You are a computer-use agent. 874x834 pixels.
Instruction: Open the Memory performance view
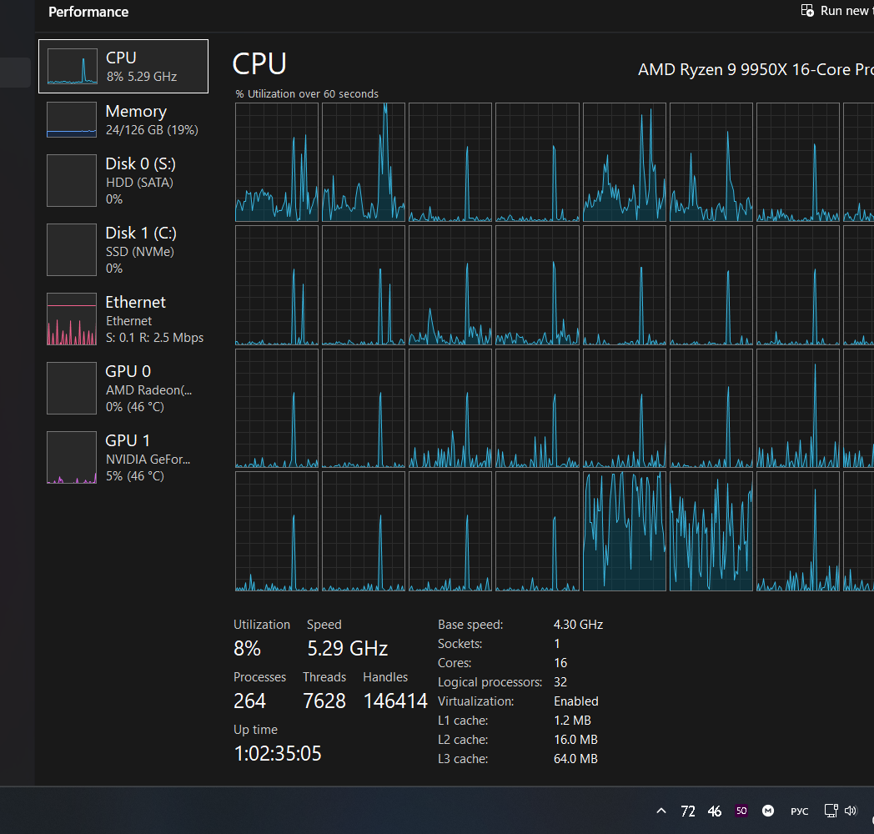[x=123, y=120]
